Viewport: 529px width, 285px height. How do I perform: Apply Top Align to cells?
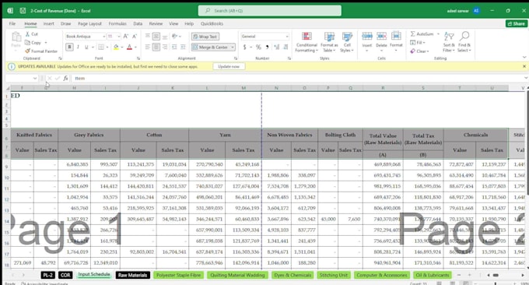(x=148, y=36)
